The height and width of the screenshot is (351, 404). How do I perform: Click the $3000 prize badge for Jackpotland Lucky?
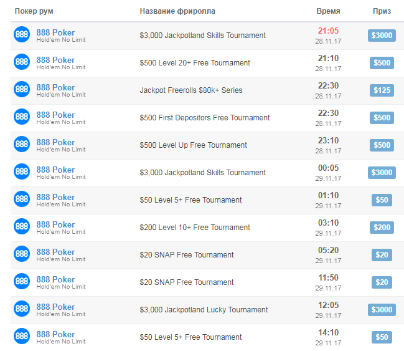coord(382,310)
